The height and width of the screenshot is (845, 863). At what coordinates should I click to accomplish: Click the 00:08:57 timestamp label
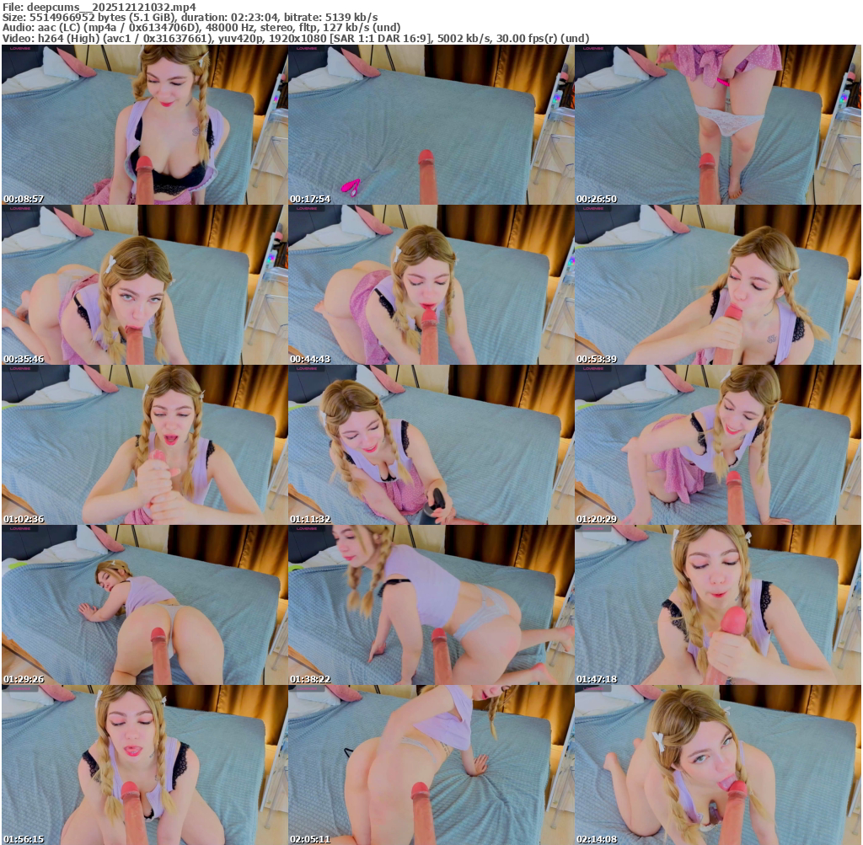[x=24, y=199]
